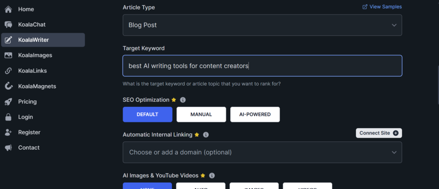Click the Contact megaphone icon
Screen dimensions: 439x189
[x=8, y=148]
